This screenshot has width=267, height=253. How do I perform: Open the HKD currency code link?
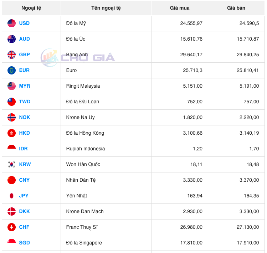point(24,133)
